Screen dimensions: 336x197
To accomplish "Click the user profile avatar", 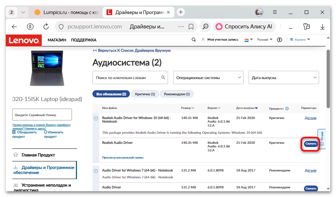I will tap(259, 12).
